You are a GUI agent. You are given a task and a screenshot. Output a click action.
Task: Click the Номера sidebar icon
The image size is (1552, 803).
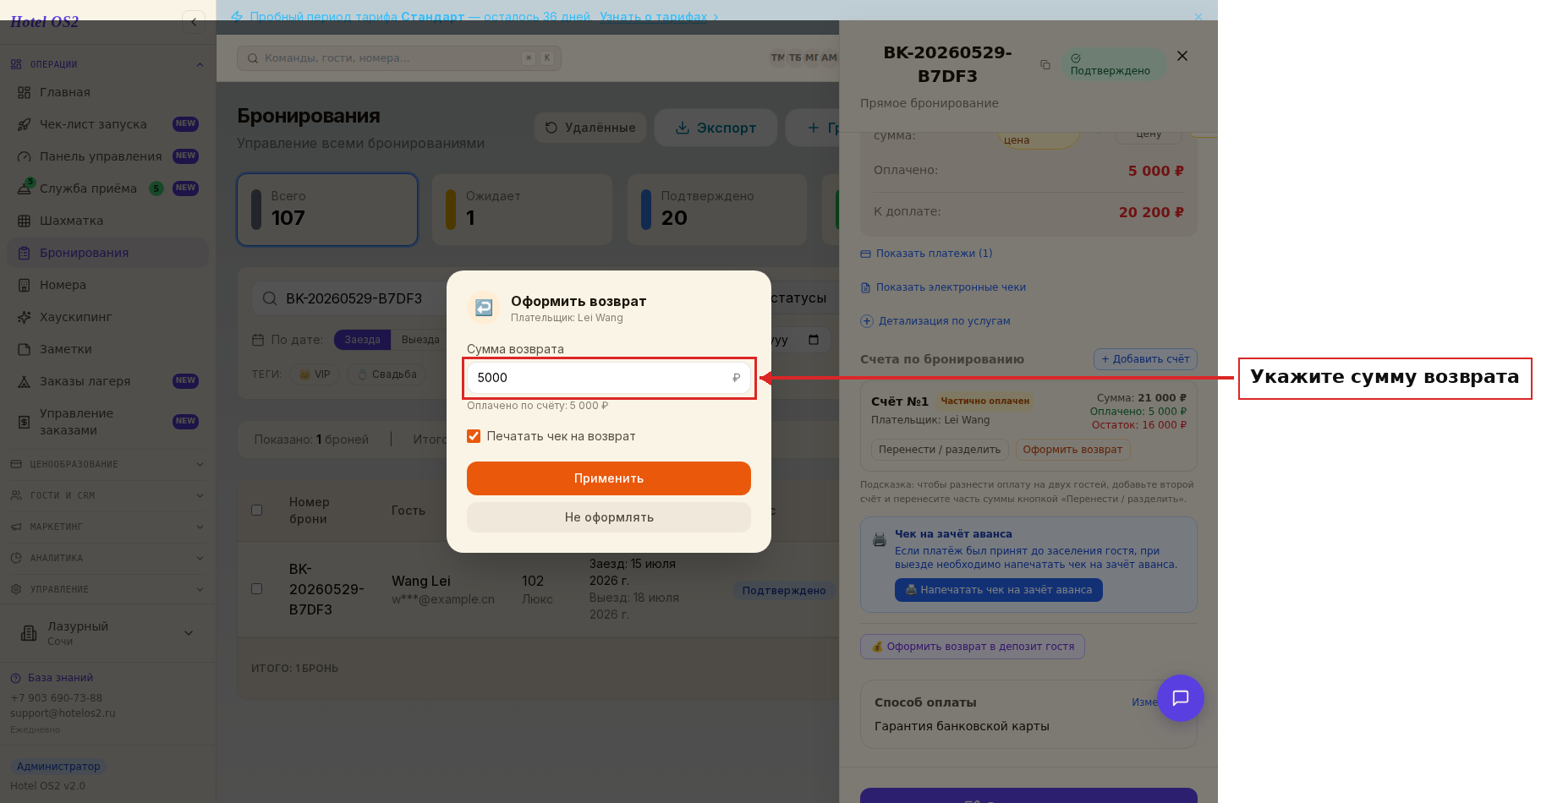25,285
